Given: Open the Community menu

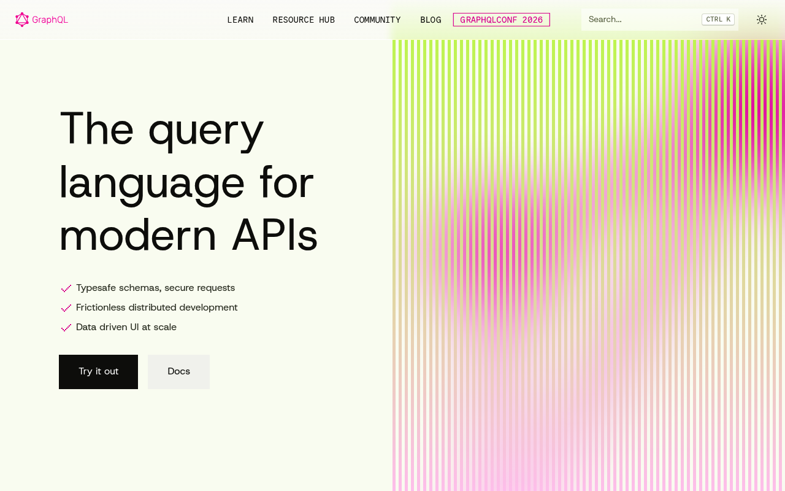Looking at the screenshot, I should [377, 20].
